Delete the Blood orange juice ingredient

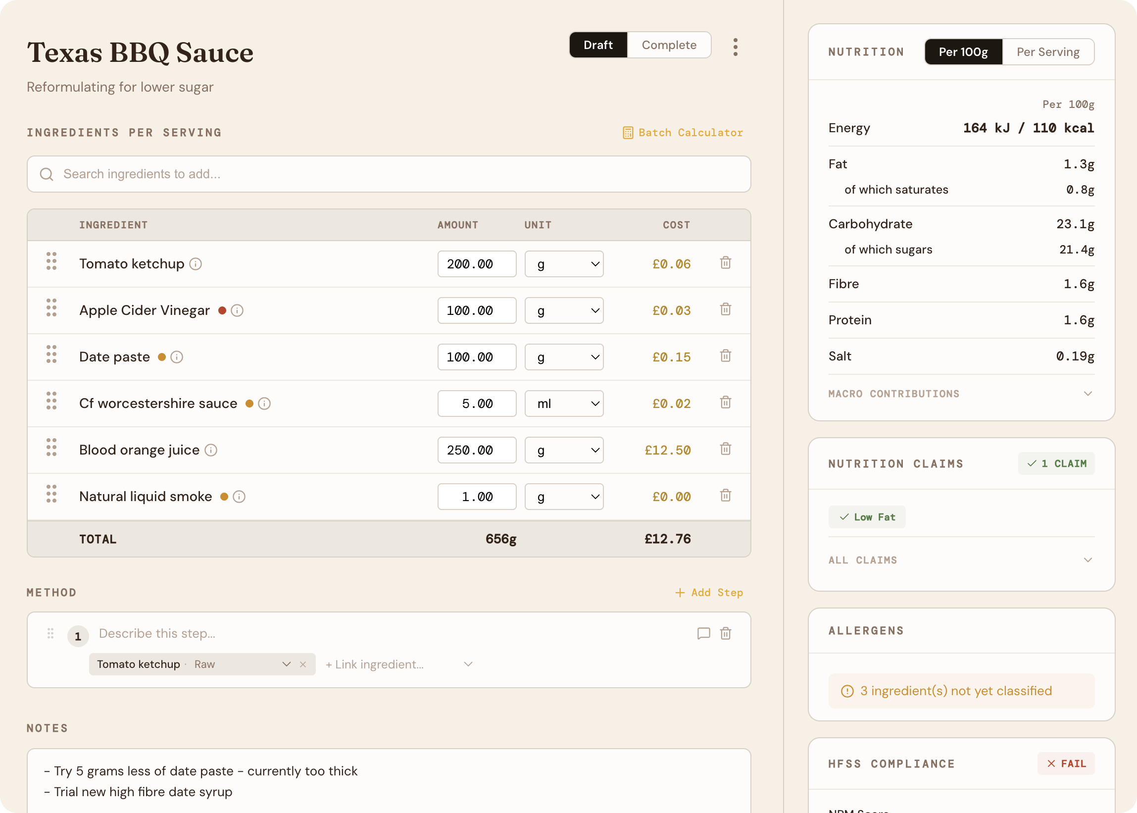726,449
